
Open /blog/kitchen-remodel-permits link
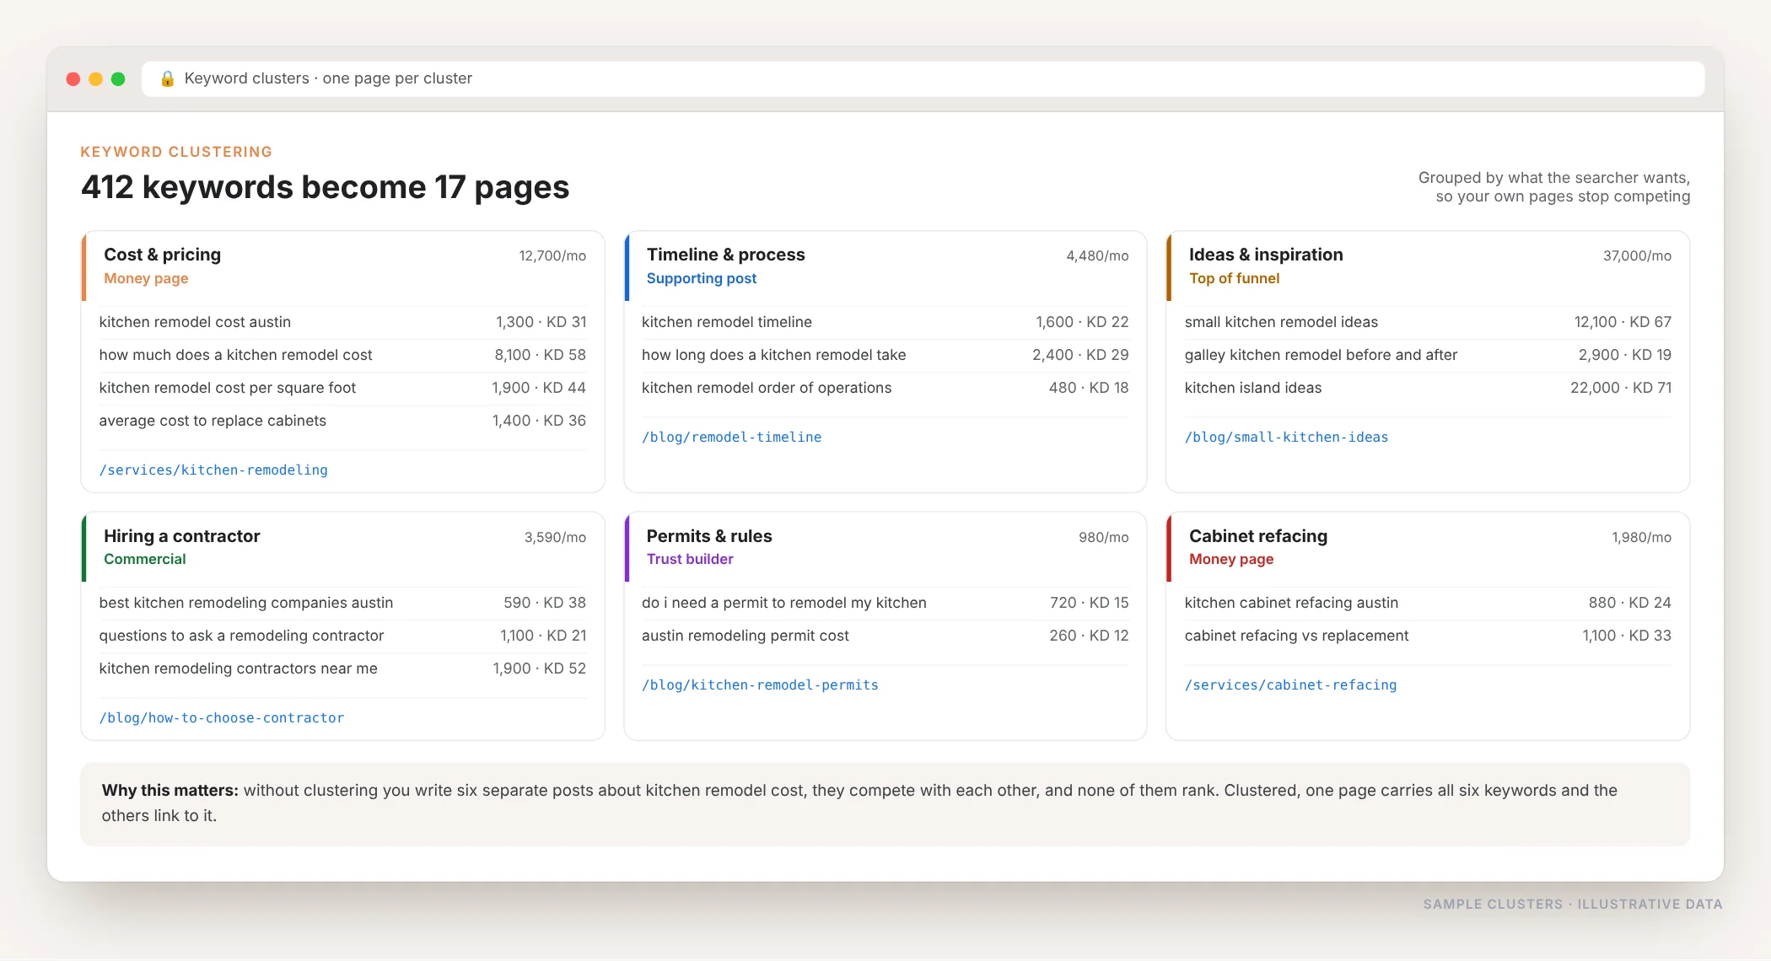click(760, 685)
